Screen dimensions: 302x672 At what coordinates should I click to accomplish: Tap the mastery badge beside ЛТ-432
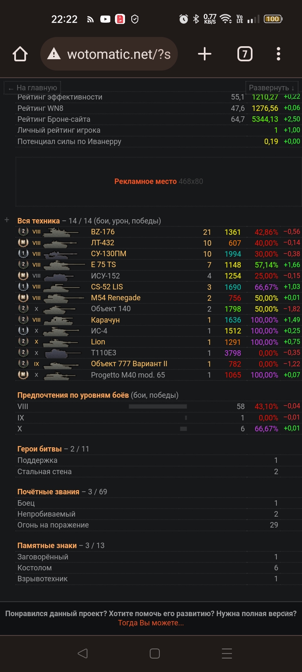pyautogui.click(x=23, y=243)
